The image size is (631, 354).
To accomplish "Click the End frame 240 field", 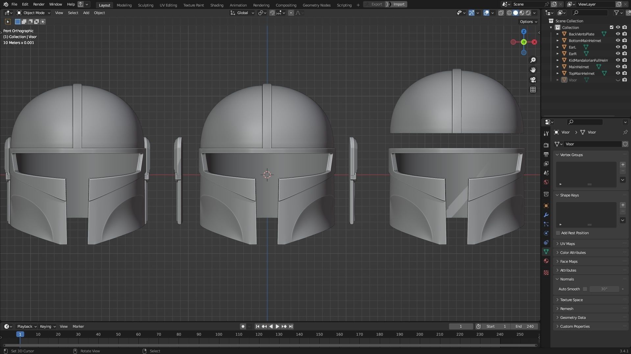I will click(524, 326).
